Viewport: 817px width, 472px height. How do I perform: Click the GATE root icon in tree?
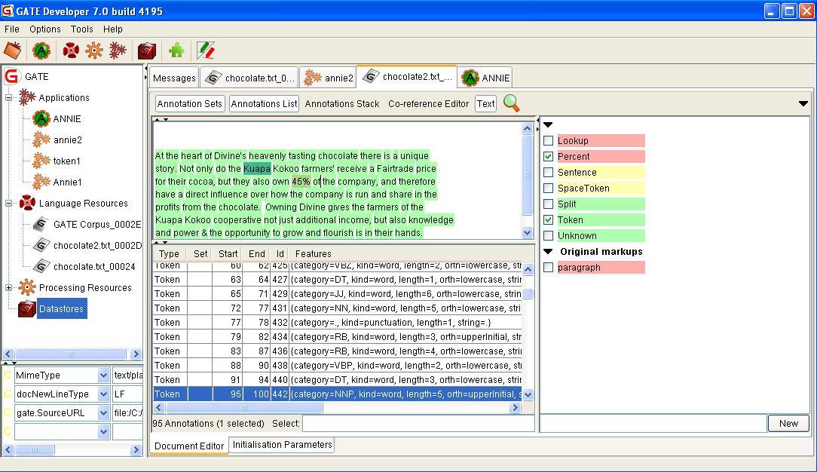(12, 77)
